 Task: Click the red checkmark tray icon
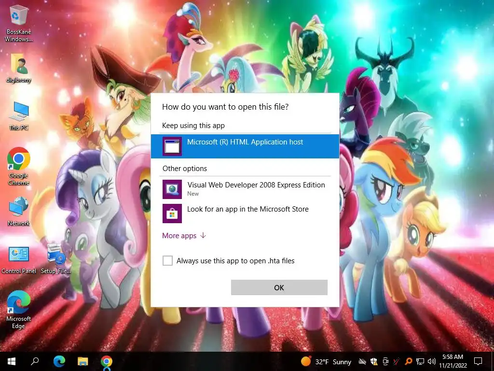click(x=397, y=361)
